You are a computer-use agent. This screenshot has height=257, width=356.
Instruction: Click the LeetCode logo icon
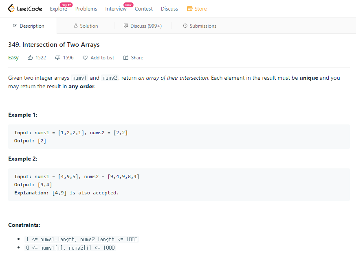[x=11, y=8]
